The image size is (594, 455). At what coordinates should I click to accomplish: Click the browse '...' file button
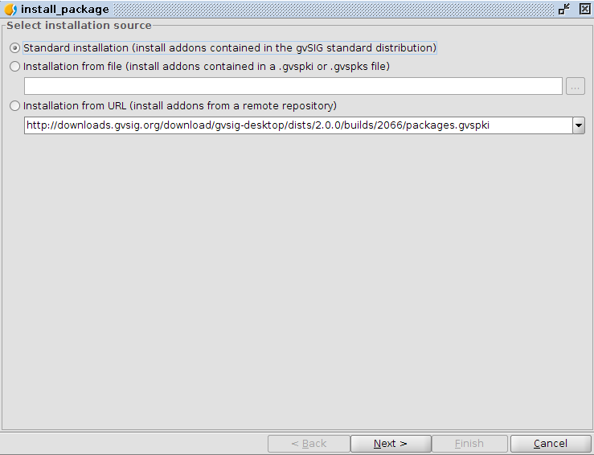[x=575, y=86]
